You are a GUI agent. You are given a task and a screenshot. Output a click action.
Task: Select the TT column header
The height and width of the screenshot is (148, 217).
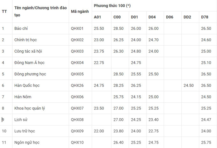[x=4, y=11]
